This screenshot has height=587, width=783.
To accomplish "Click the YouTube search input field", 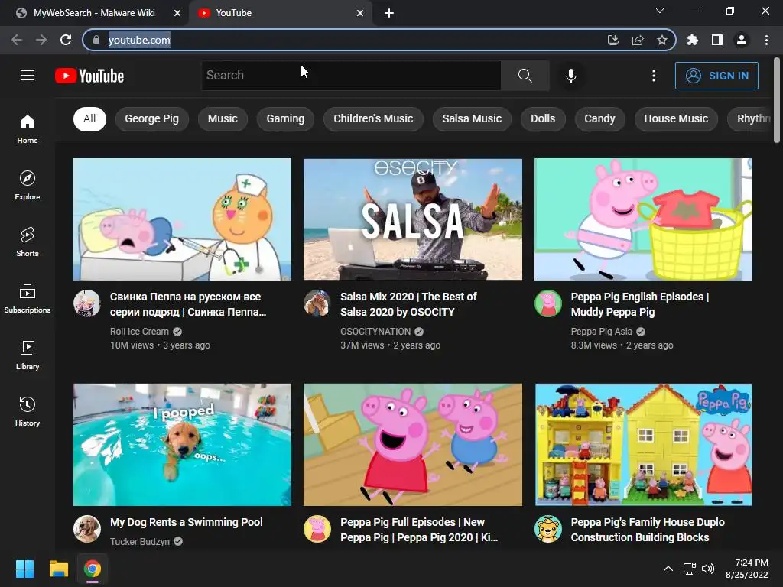I will point(351,76).
